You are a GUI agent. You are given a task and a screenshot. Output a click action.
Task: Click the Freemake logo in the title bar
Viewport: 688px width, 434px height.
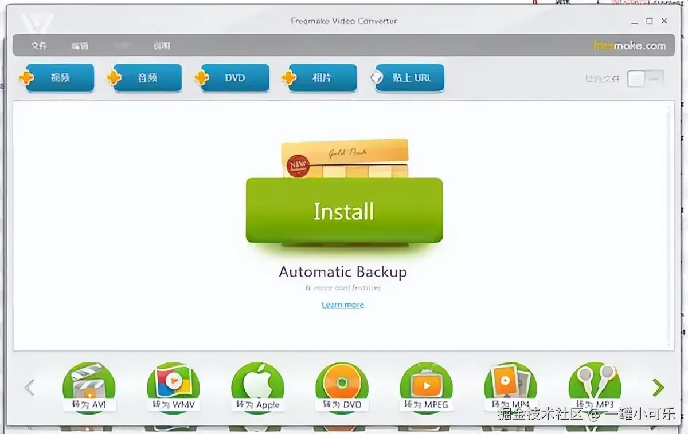click(37, 24)
